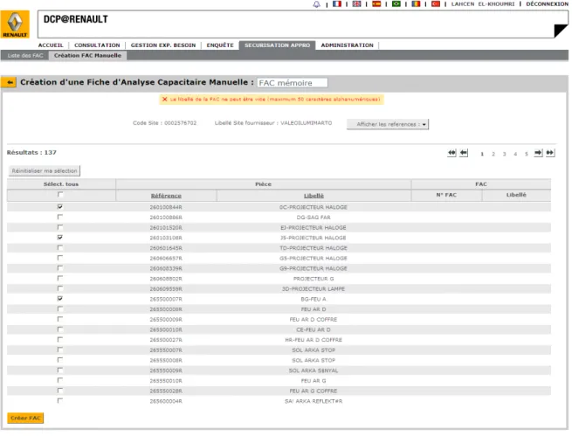Screen dimensions: 572x436
Task: Go to results page 4
Action: pyautogui.click(x=515, y=154)
